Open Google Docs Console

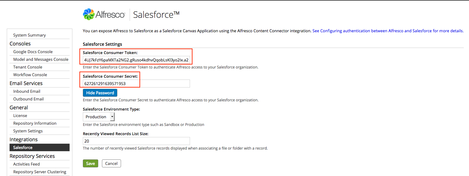point(33,52)
